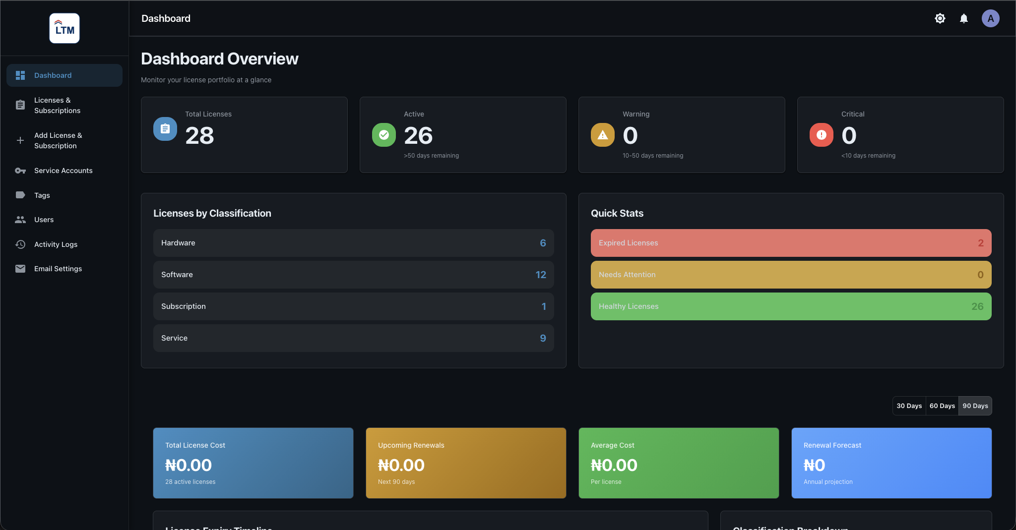Click the red Critical alert icon
Screen dimensions: 1016x530
coord(822,135)
